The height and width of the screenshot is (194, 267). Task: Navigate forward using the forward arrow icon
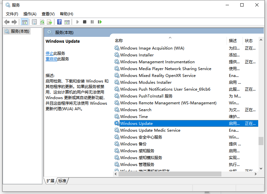pyautogui.click(x=14, y=22)
